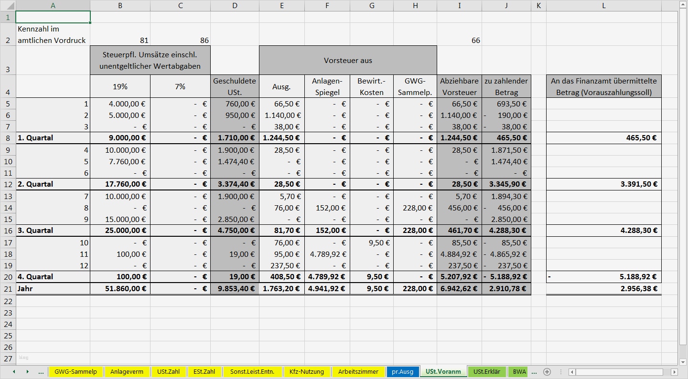
Task: Click 'Kennzahl im amtlichen Vordruck' cell
Action: [x=53, y=34]
